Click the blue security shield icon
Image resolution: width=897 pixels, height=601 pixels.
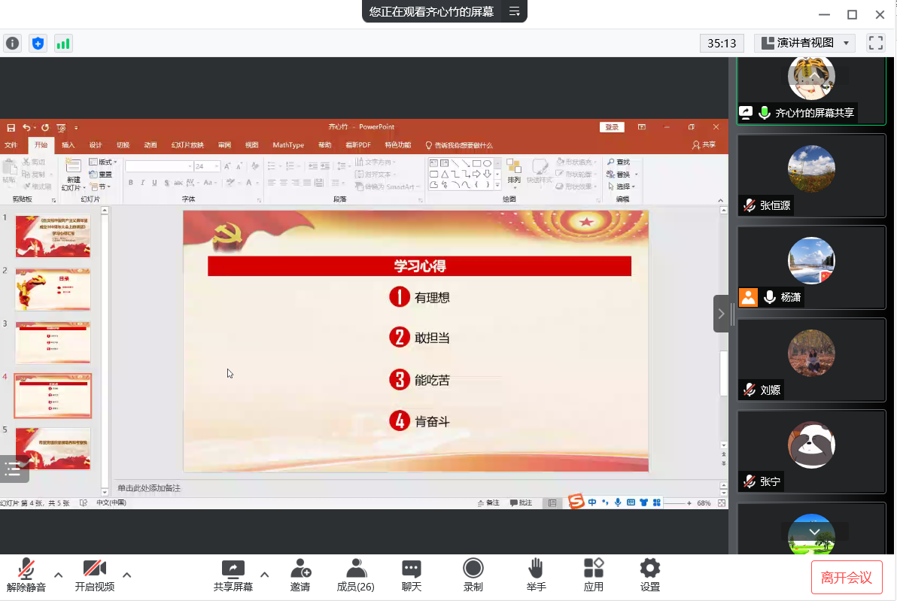click(x=38, y=44)
